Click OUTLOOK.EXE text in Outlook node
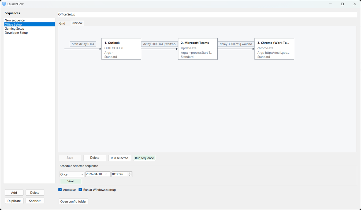The image size is (361, 210). click(114, 48)
